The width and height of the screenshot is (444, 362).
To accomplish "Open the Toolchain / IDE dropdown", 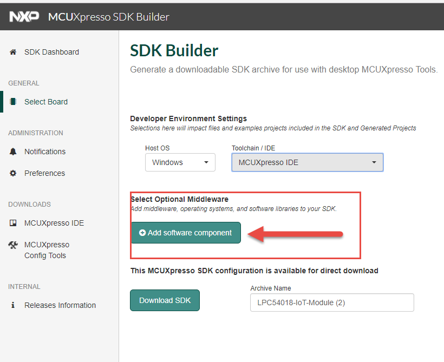I will click(x=308, y=162).
